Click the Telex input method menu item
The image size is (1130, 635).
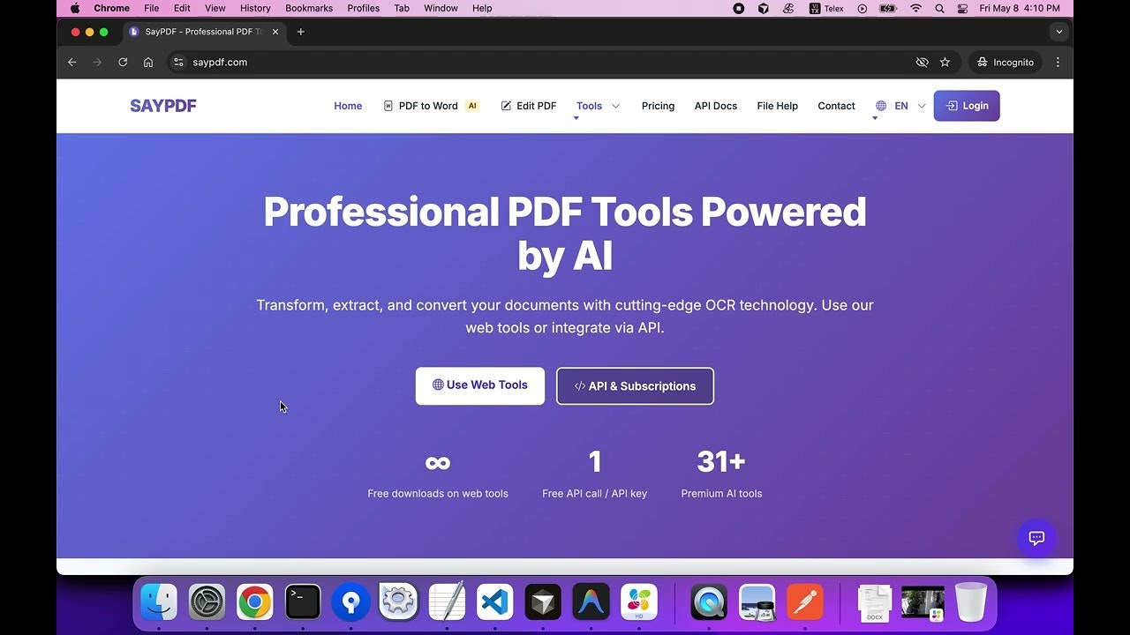coord(827,8)
